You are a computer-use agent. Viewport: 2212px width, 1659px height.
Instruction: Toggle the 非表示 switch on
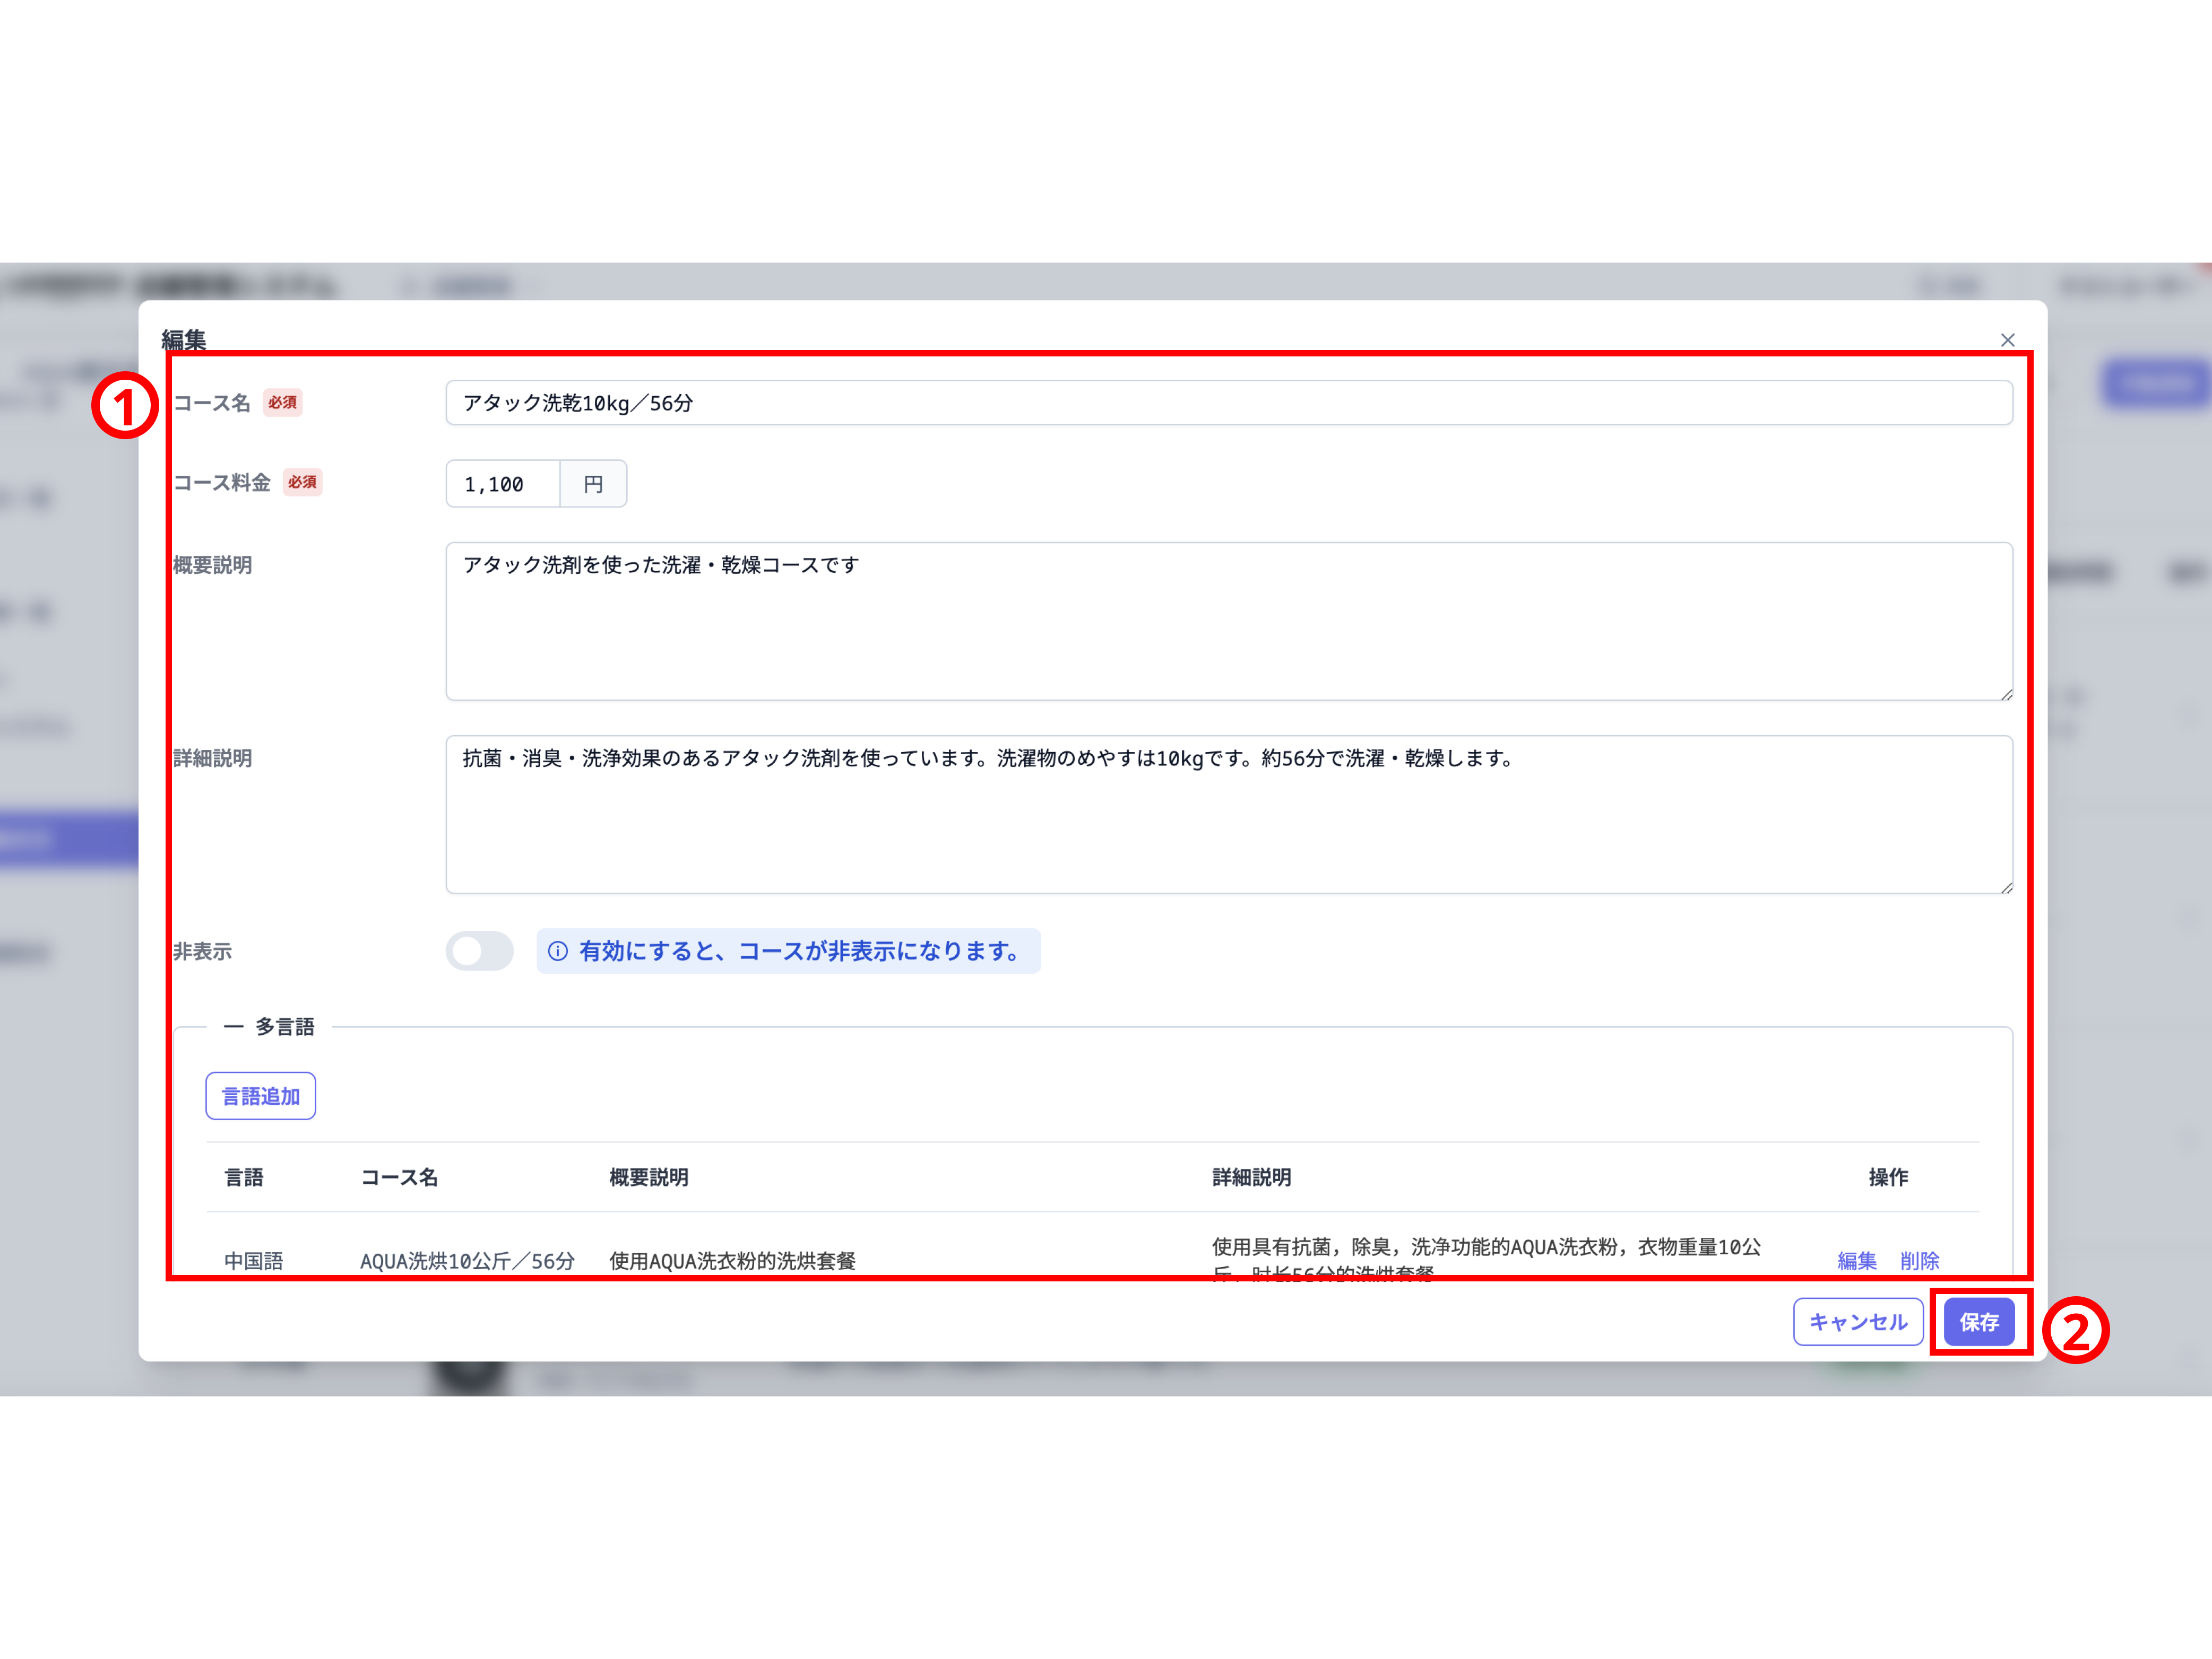479,951
